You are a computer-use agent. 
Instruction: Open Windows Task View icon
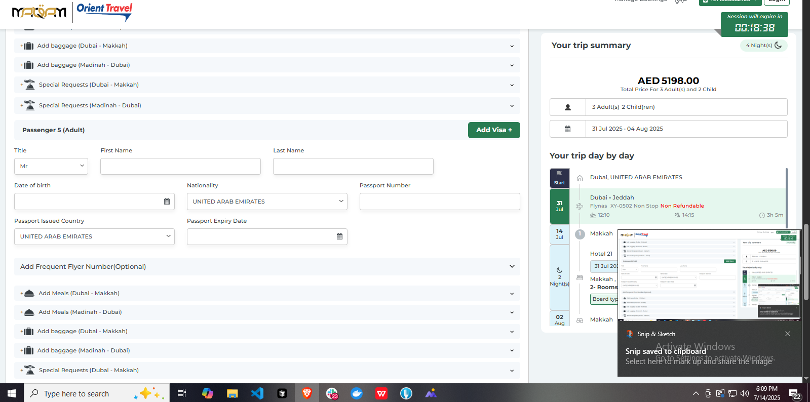[182, 393]
